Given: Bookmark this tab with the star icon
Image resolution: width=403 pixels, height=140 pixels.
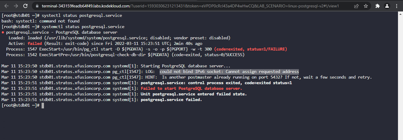Looking at the screenshot, I should 366,6.
